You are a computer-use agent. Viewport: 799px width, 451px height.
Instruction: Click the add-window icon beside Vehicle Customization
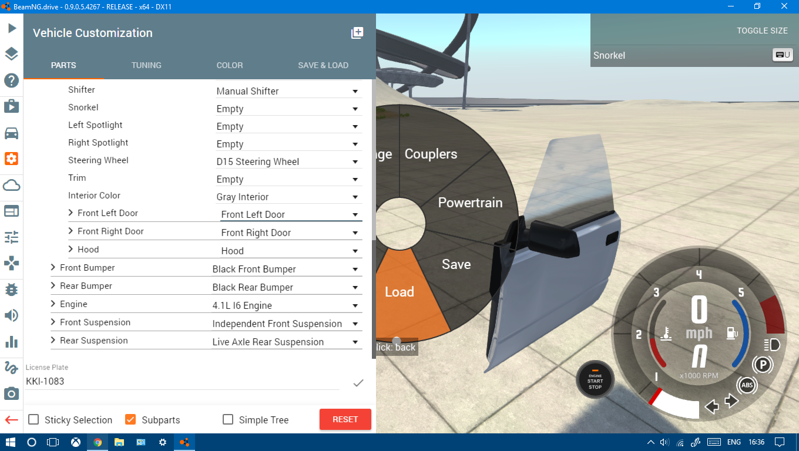[x=357, y=33]
